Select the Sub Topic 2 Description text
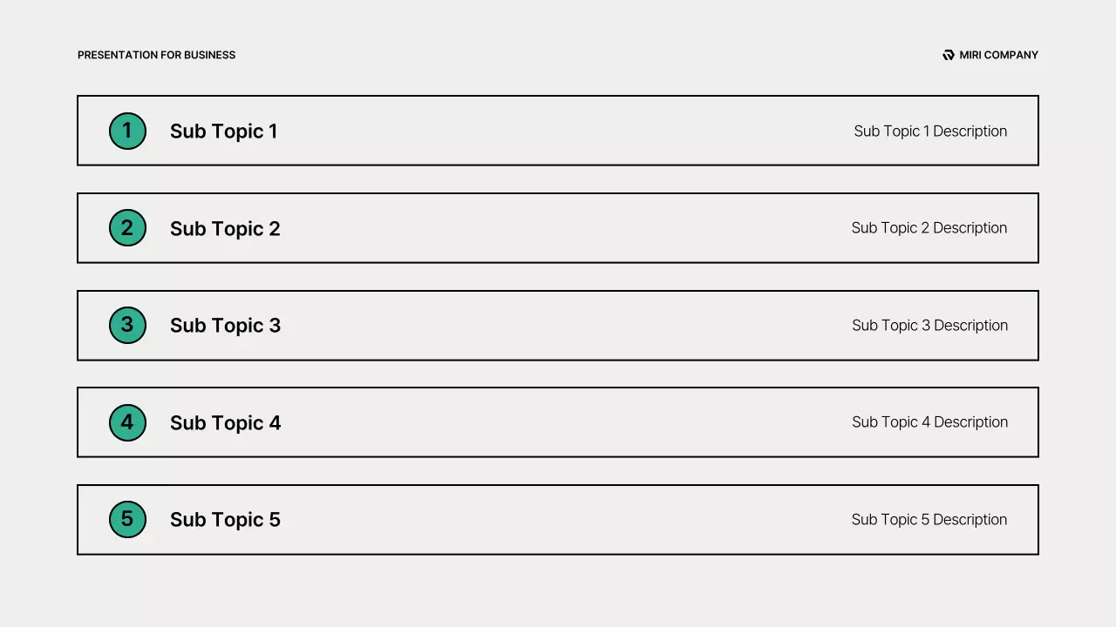This screenshot has height=627, width=1116. pyautogui.click(x=929, y=227)
